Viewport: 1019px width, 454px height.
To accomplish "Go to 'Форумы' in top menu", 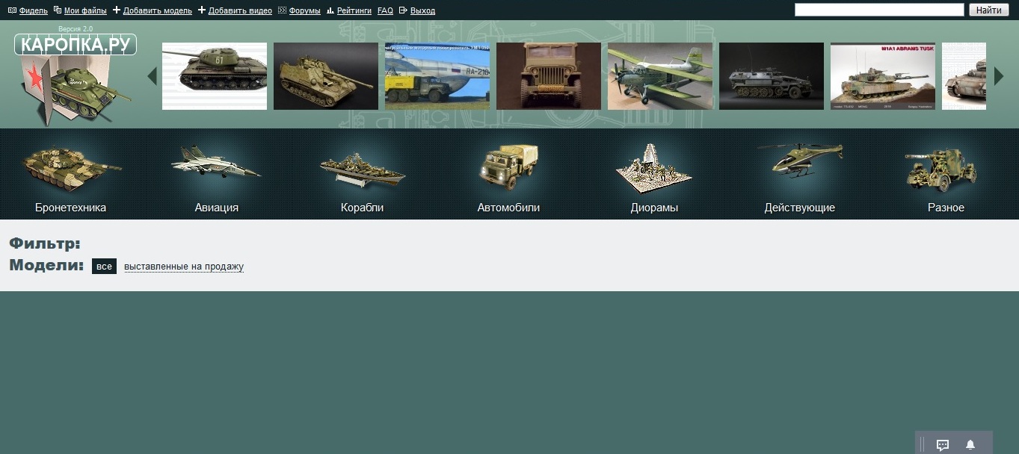I will point(304,10).
